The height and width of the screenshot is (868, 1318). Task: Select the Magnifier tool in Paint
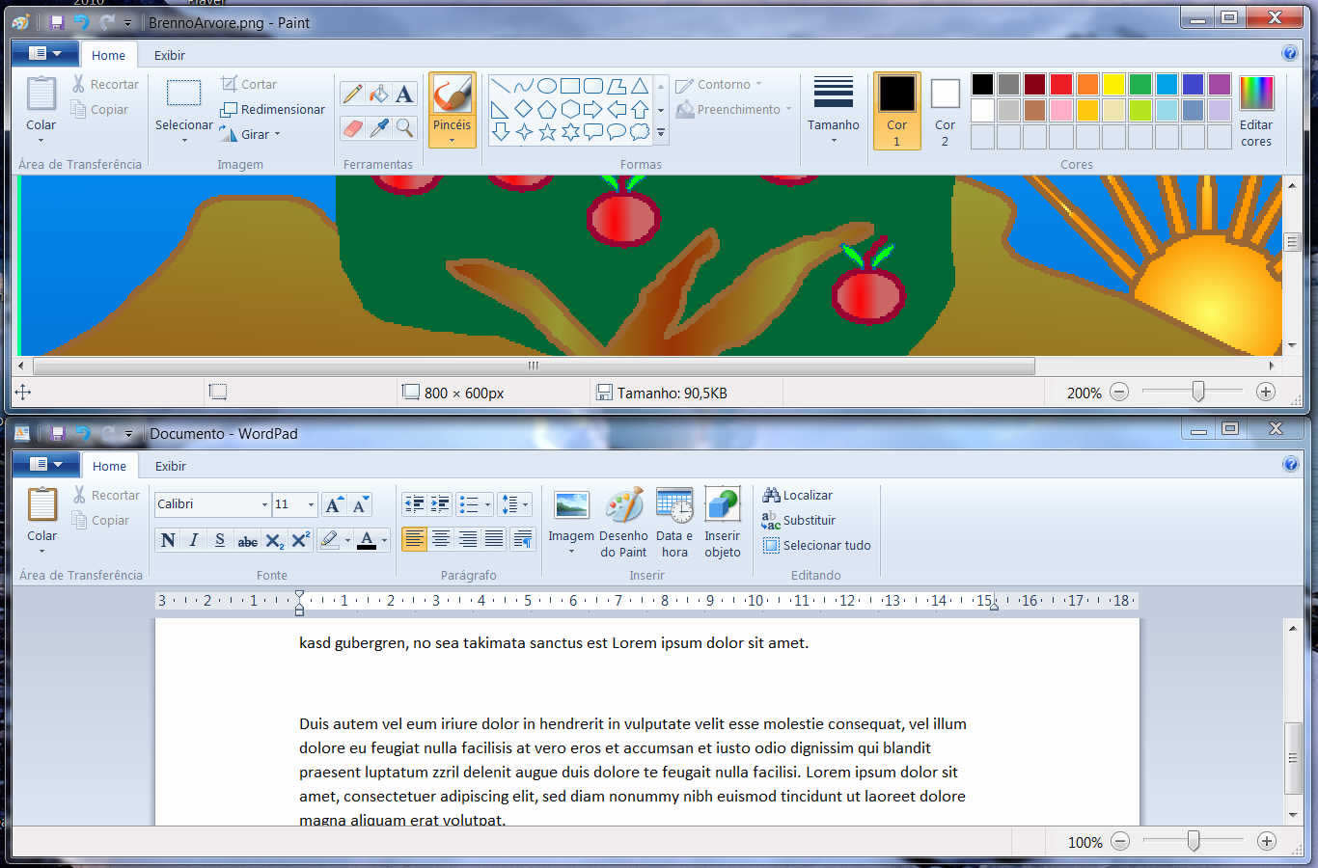click(405, 127)
